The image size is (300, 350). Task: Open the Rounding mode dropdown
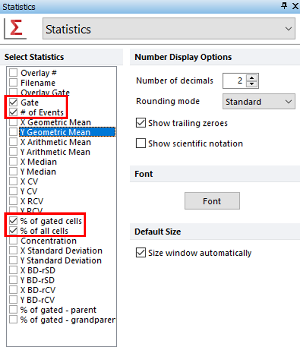259,101
